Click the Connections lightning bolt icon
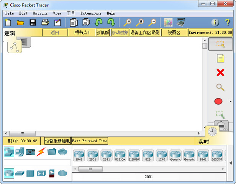The width and height of the screenshot is (236, 184). click(x=41, y=152)
